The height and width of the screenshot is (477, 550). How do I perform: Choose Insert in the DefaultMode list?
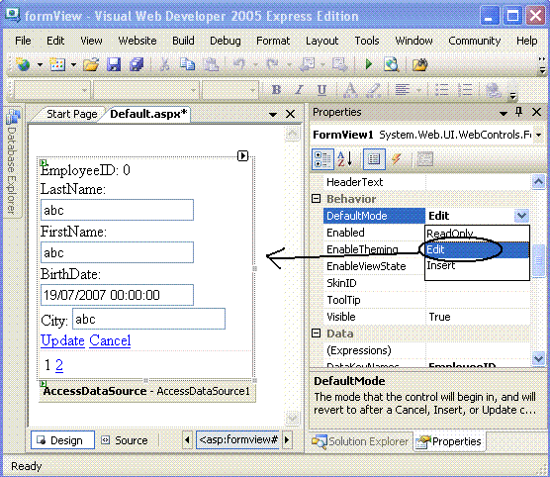pos(477,265)
